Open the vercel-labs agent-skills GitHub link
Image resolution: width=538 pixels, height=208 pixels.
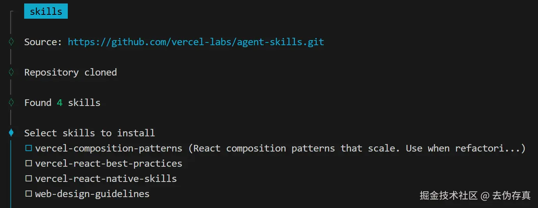(196, 42)
